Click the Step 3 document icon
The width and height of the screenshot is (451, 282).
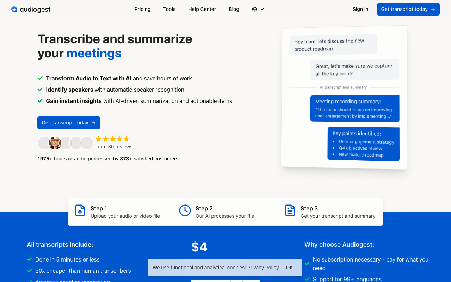pyautogui.click(x=290, y=210)
